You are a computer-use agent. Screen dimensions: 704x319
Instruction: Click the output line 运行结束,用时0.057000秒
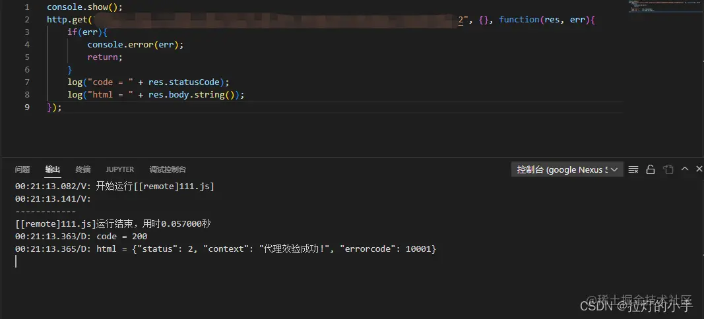(113, 224)
